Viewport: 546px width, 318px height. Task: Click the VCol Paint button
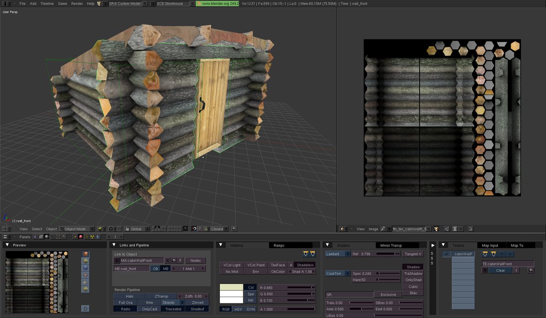tap(255, 265)
